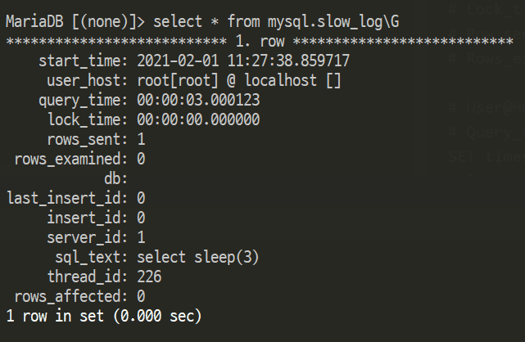Click the query_time value 00:00:03.000123
Screen dimensions: 525x342
pyautogui.click(x=198, y=100)
